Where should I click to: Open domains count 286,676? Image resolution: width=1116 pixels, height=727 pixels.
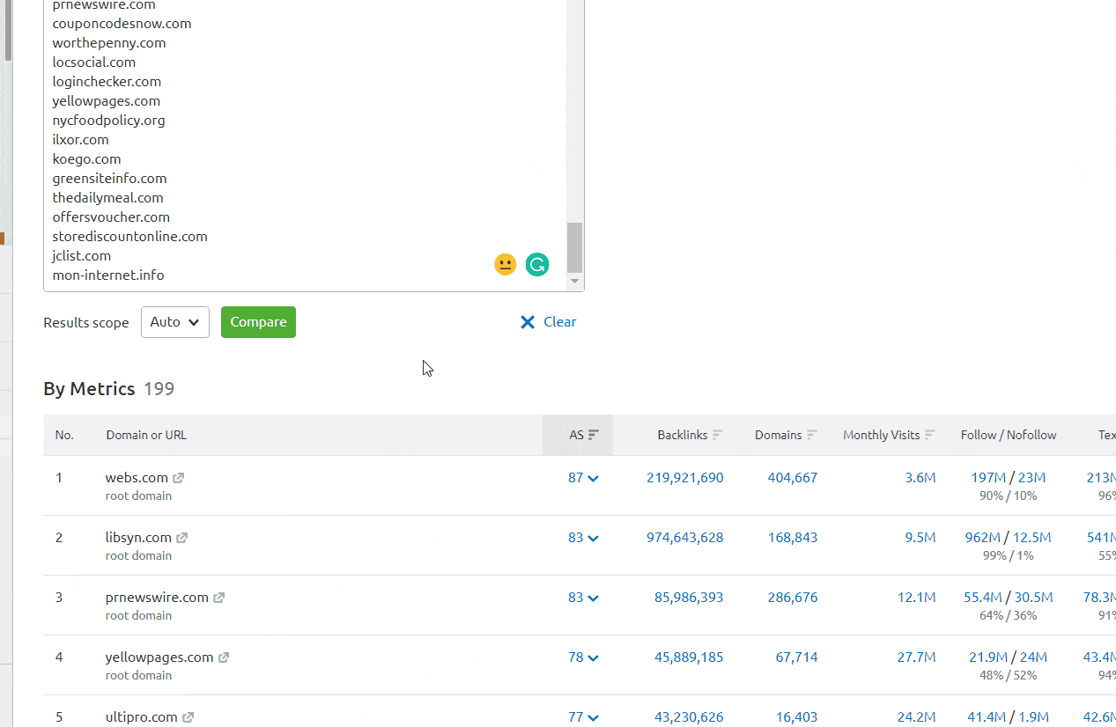point(793,598)
